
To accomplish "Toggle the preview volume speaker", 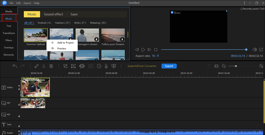I will 254,49.
